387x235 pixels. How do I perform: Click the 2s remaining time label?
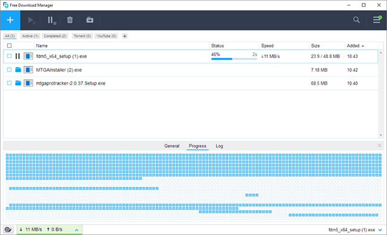tap(255, 54)
